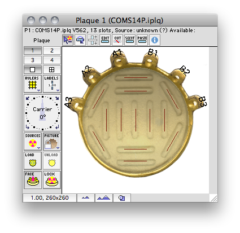Click the Carrier rotation dial
Viewport: 240px width, 233px height.
pyautogui.click(x=42, y=113)
